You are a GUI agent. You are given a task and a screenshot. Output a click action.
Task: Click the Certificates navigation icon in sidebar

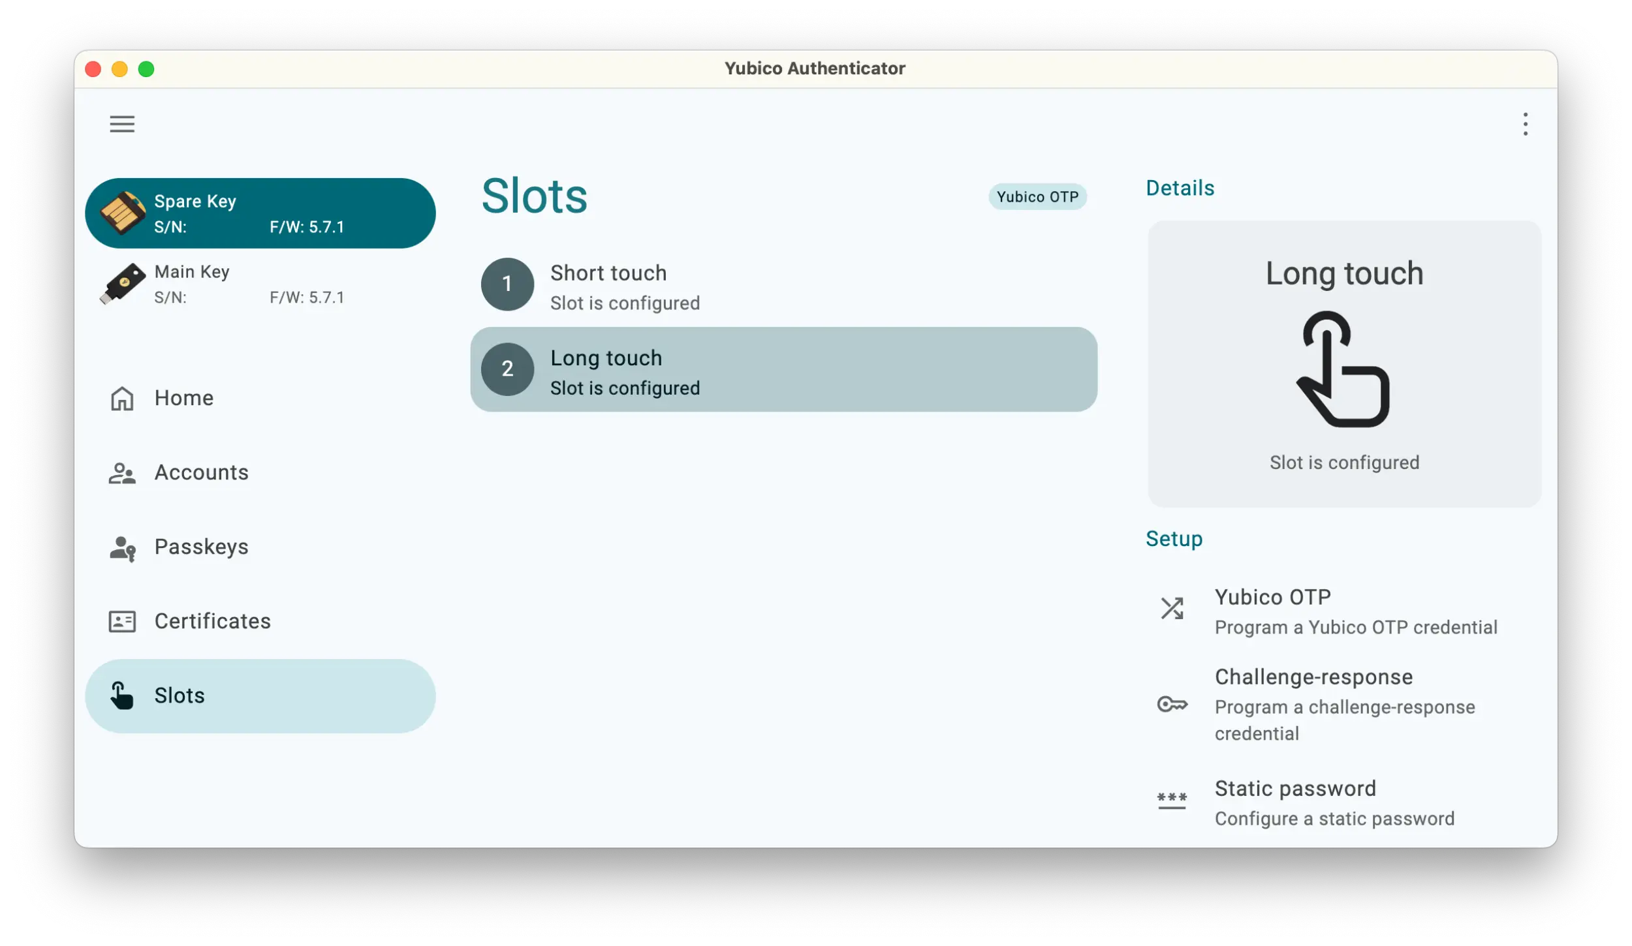(121, 620)
